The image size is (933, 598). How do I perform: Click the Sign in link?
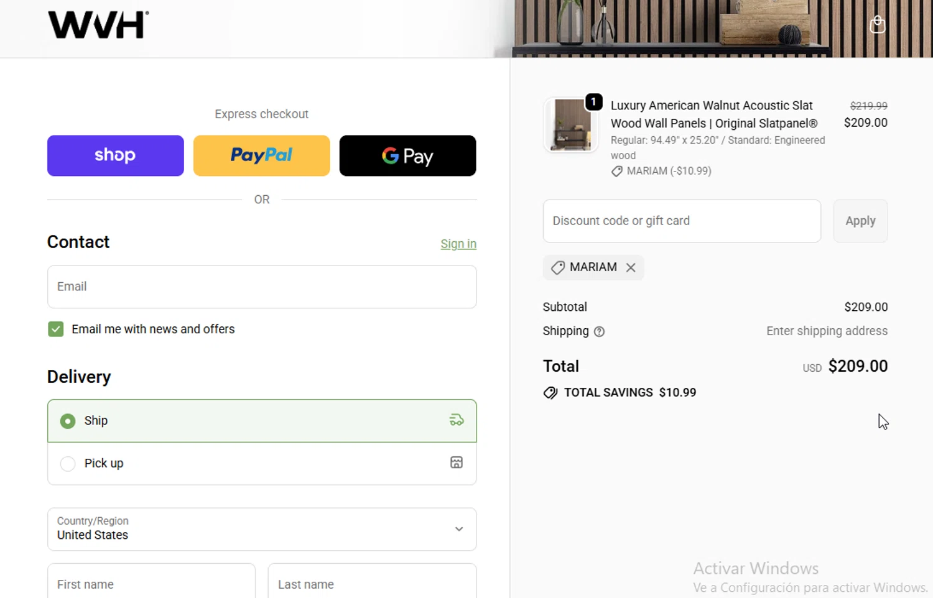coord(458,244)
